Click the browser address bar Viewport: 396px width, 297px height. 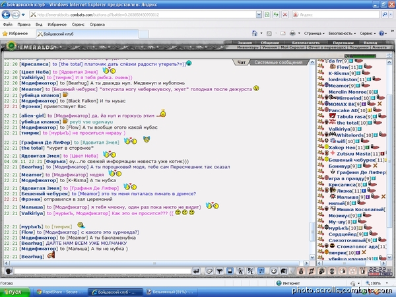tap(143, 15)
